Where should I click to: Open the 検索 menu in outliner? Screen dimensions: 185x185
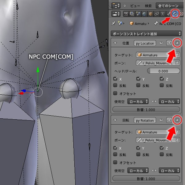148,6
